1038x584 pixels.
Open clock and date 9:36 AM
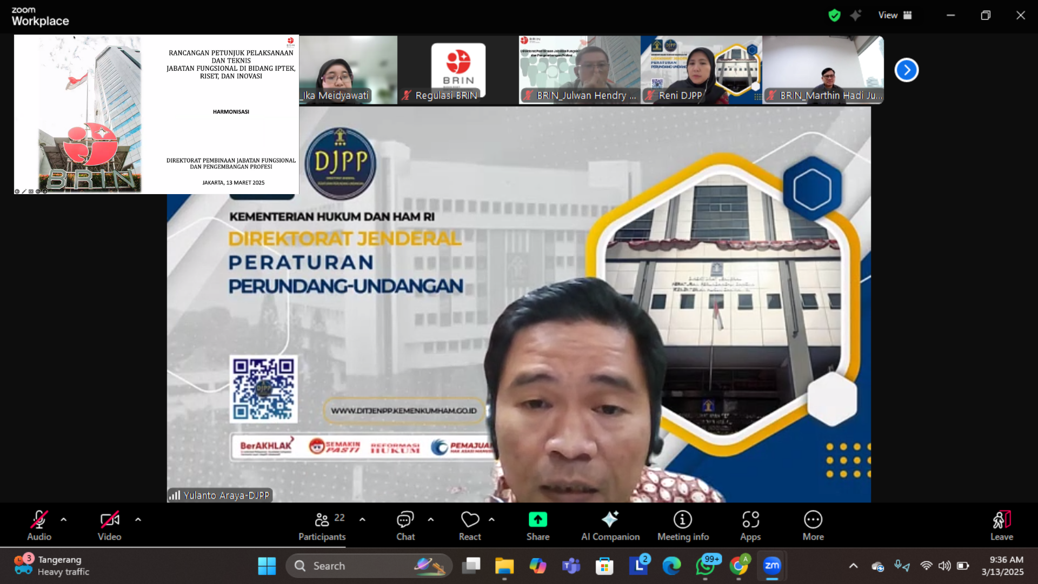[1003, 566]
